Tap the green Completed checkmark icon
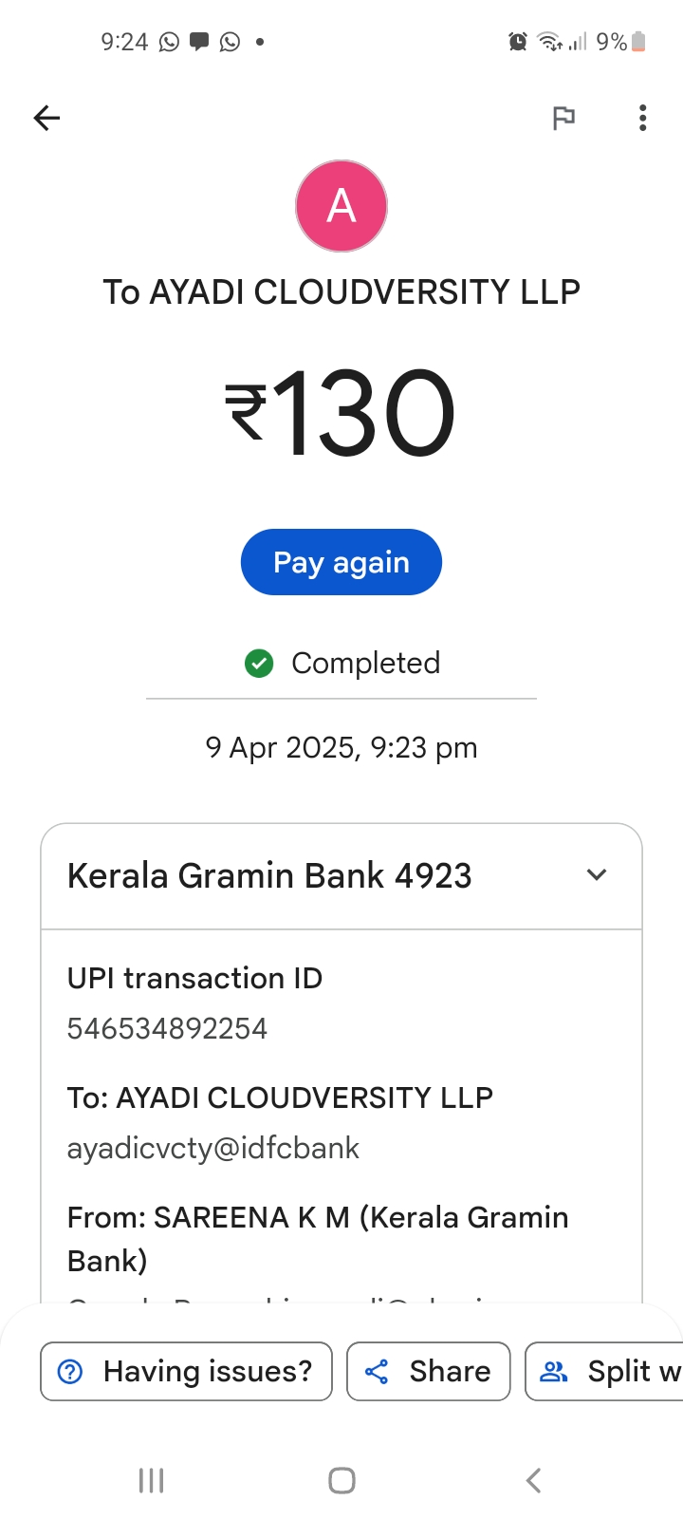 (259, 664)
